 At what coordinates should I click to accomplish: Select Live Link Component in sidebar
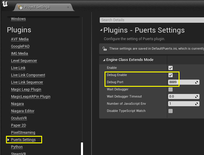coord(28,75)
